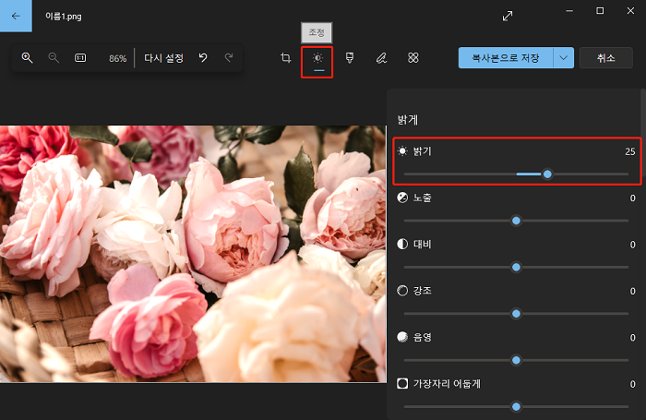Zoom in with the magnifier plus icon
Viewport: 646px width, 420px height.
coord(27,58)
